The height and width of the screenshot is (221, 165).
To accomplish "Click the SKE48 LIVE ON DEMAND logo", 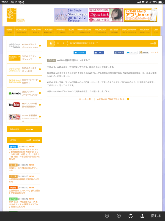I will pos(15,70).
